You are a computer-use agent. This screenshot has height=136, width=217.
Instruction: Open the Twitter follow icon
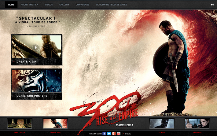tap(109, 134)
